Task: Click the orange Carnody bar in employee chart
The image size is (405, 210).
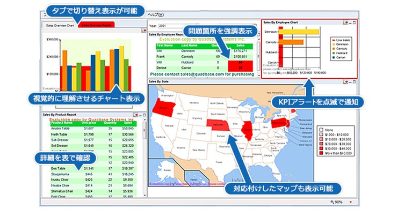Action: pyautogui.click(x=291, y=42)
